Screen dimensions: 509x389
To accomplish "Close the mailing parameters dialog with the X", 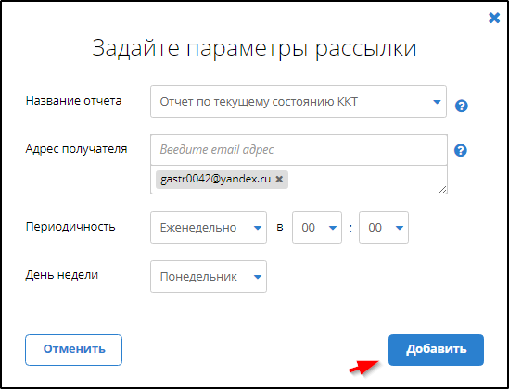I will pyautogui.click(x=494, y=18).
